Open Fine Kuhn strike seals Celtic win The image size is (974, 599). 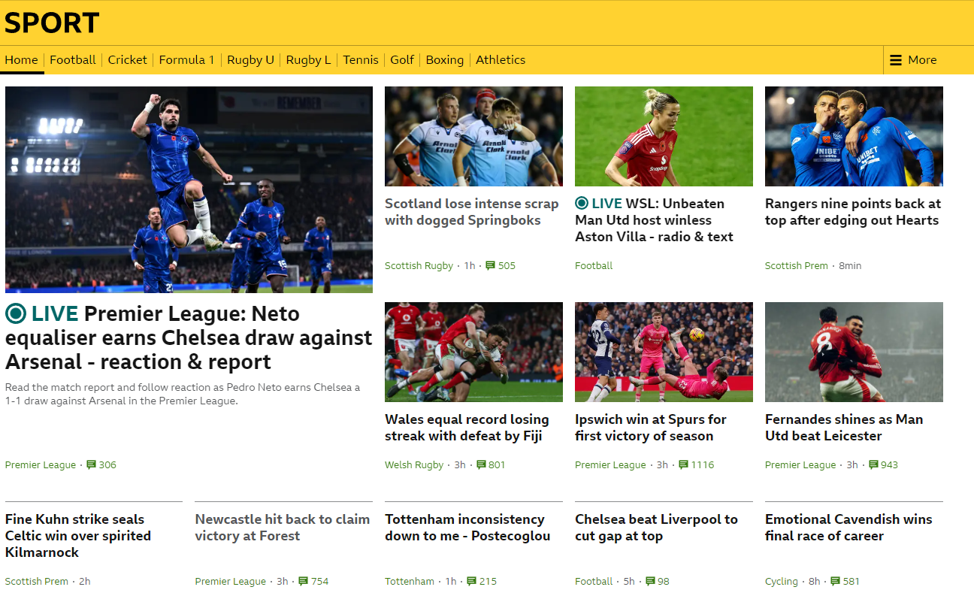pos(78,536)
